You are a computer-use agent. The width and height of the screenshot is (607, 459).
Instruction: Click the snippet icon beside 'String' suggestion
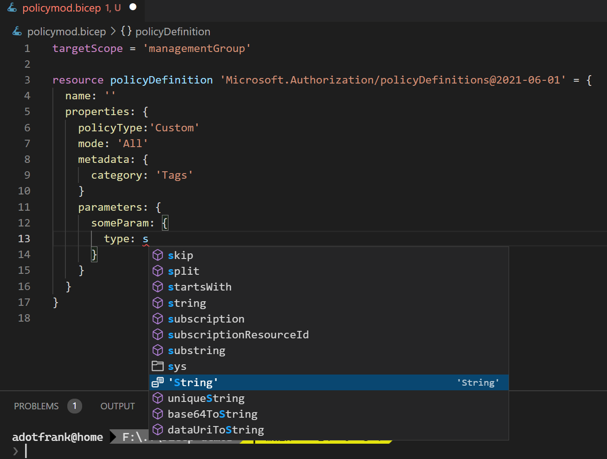point(158,382)
